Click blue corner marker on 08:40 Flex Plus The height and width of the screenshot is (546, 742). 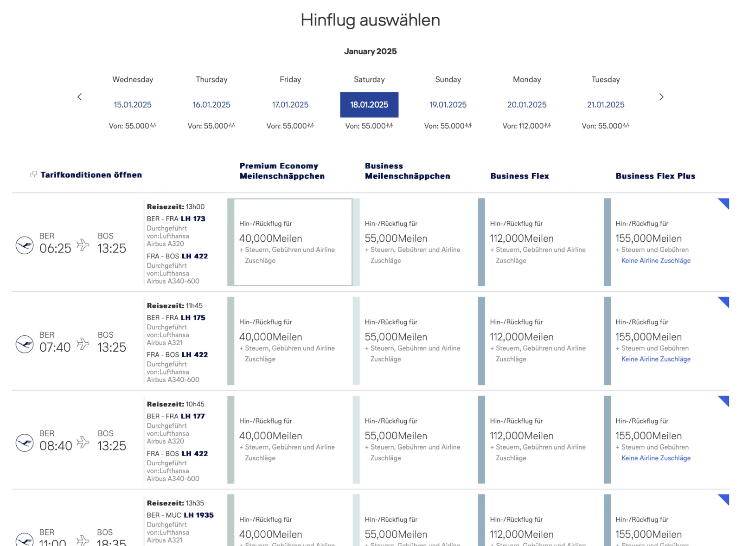tap(725, 400)
